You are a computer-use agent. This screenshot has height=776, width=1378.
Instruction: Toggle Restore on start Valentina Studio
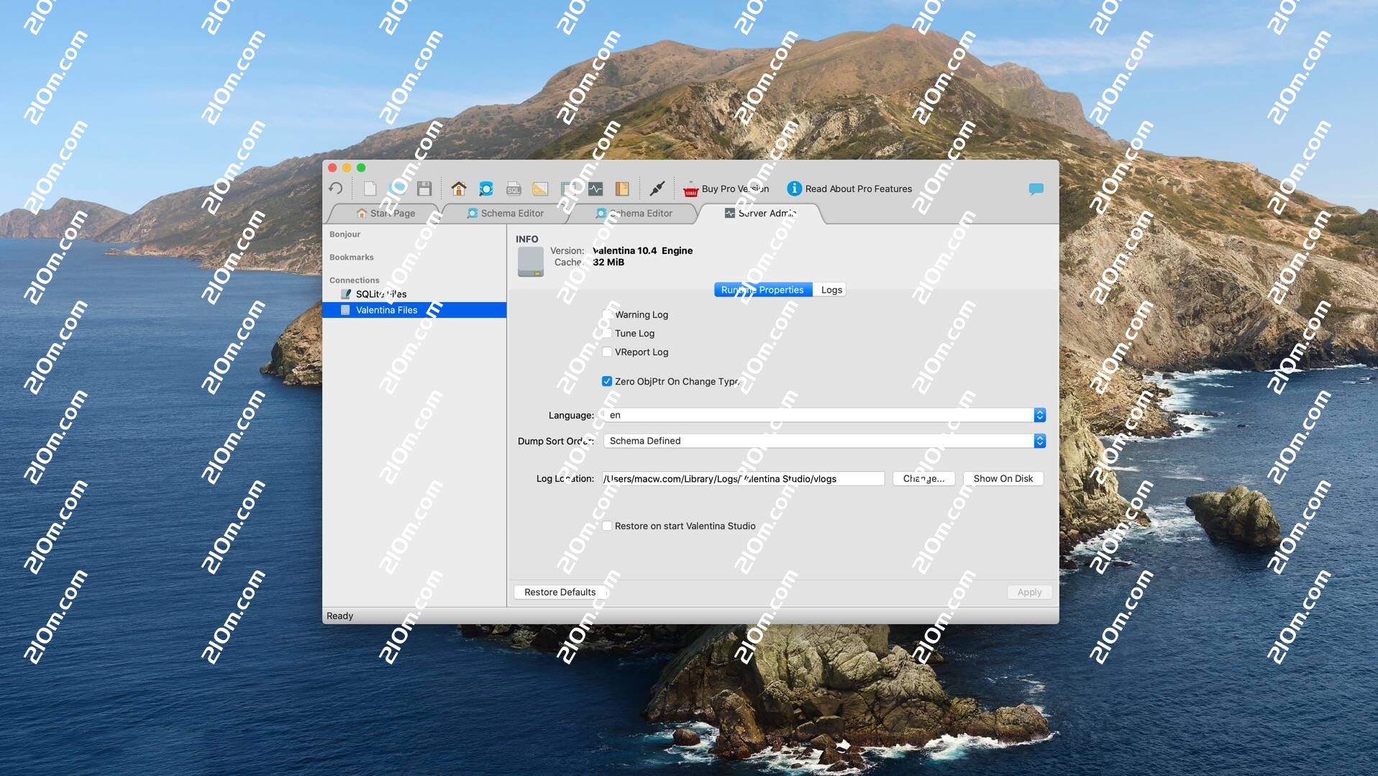pos(607,526)
